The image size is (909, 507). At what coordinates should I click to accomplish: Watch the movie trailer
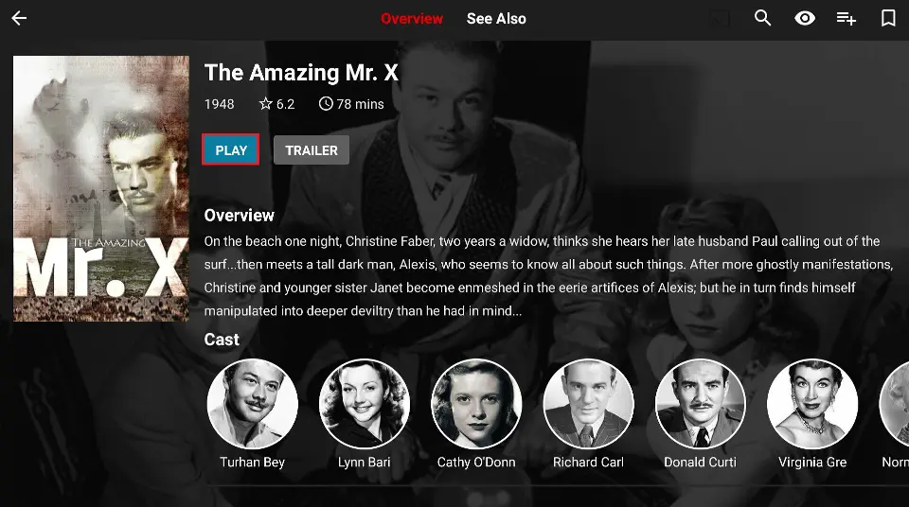pyautogui.click(x=312, y=150)
